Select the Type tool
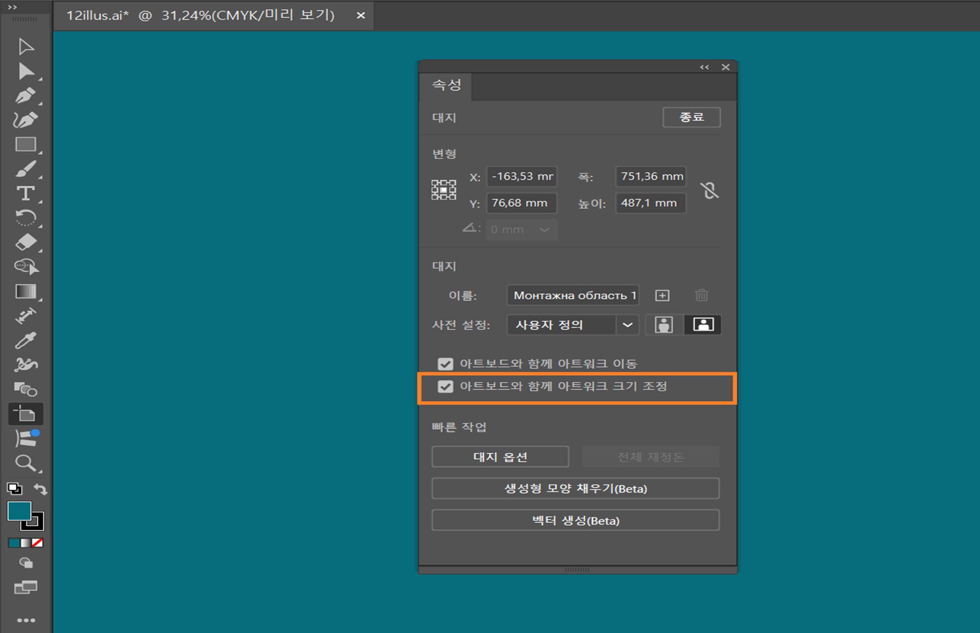The image size is (980, 633). click(26, 193)
